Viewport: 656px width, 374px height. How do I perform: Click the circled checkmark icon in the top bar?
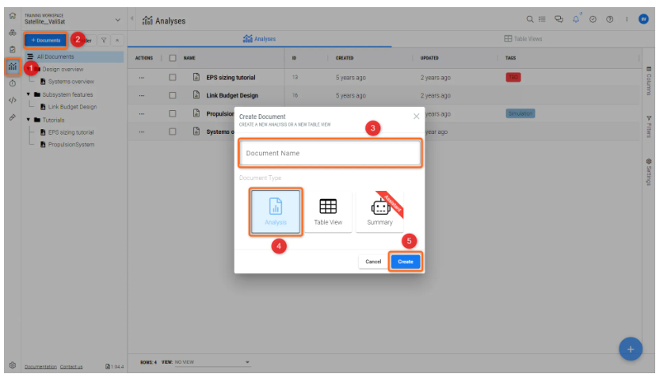tap(593, 19)
